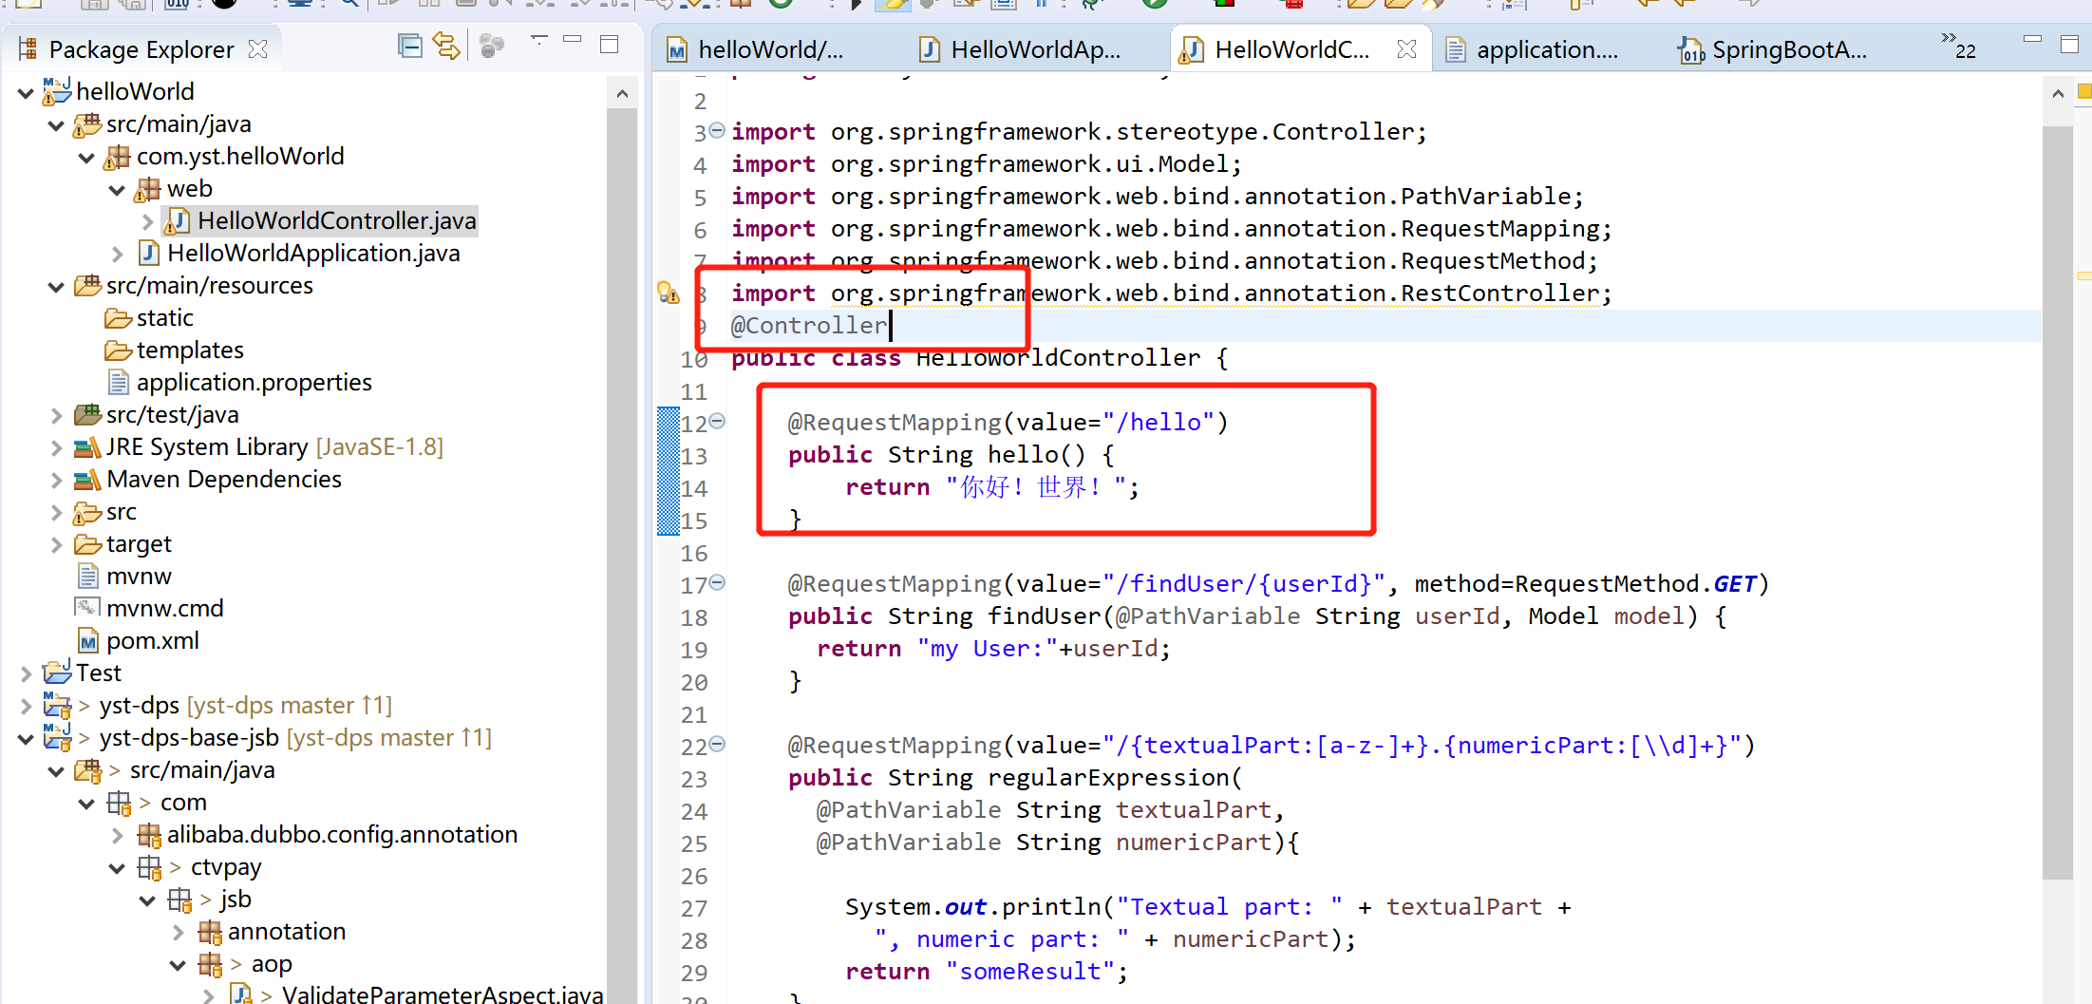Collapse the helloWorld project node

point(26,93)
